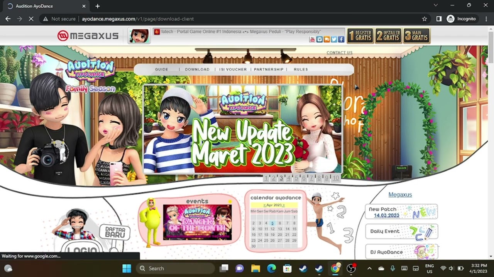
Task: Close the Audition AyoDance tab
Action: coord(84,6)
